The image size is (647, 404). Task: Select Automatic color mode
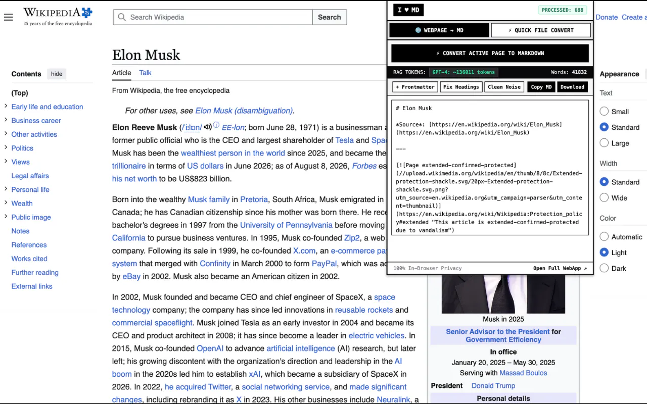coord(604,236)
